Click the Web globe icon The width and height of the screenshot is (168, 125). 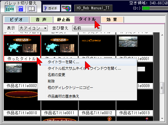point(66,8)
